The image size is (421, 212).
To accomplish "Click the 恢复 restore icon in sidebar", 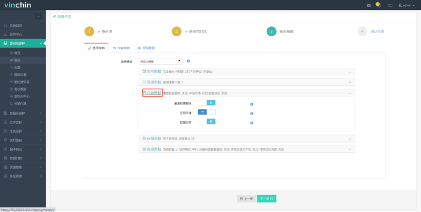I will coord(11,68).
